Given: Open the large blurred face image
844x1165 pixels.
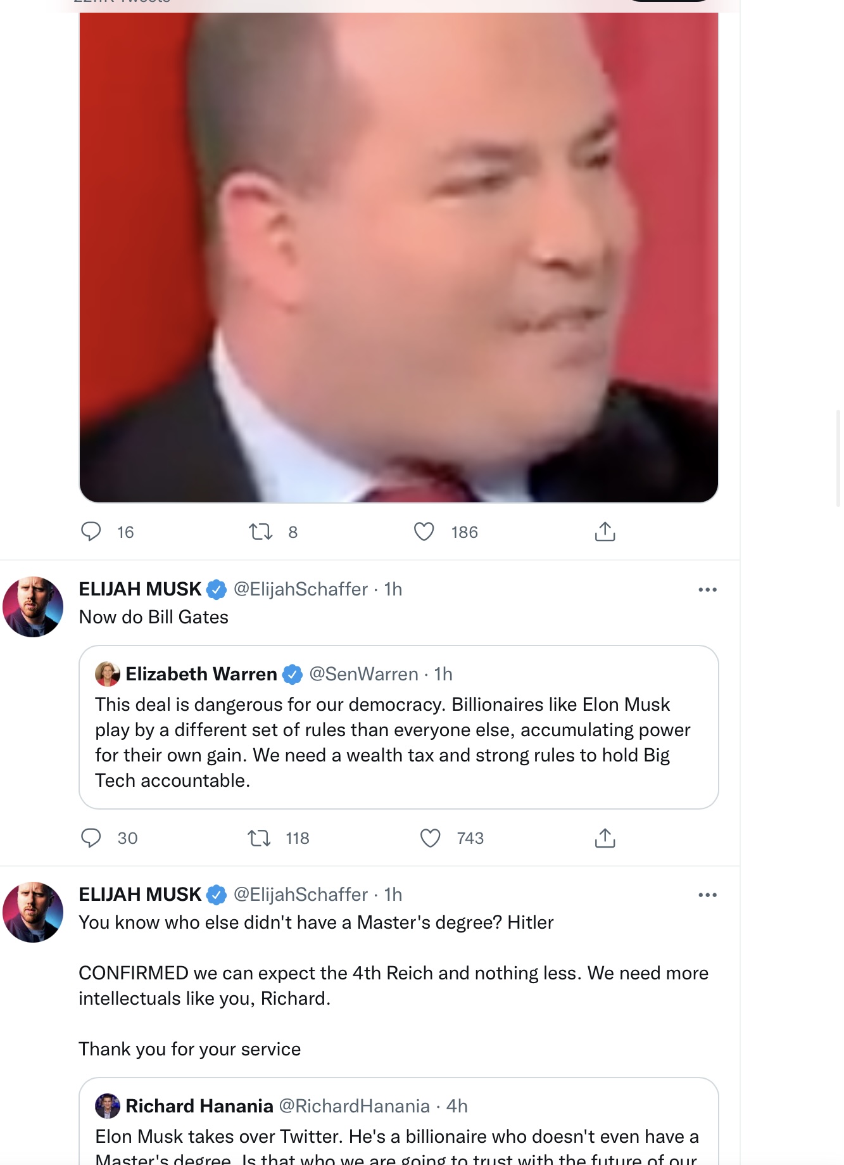Looking at the screenshot, I should click(399, 257).
